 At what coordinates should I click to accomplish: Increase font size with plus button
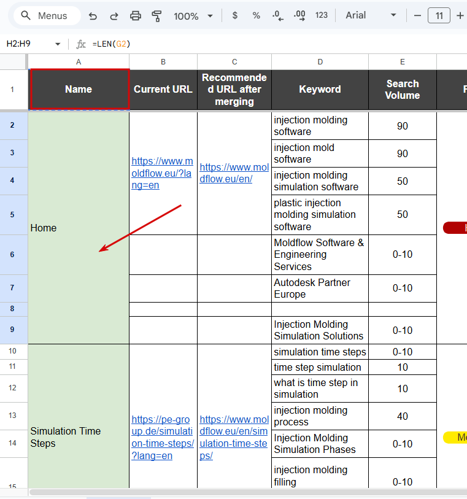click(460, 15)
